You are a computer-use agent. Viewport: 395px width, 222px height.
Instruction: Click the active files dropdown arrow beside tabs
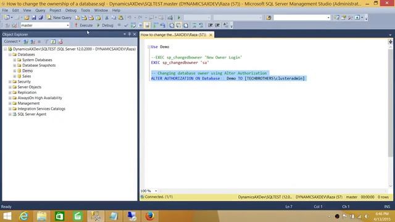click(x=390, y=35)
